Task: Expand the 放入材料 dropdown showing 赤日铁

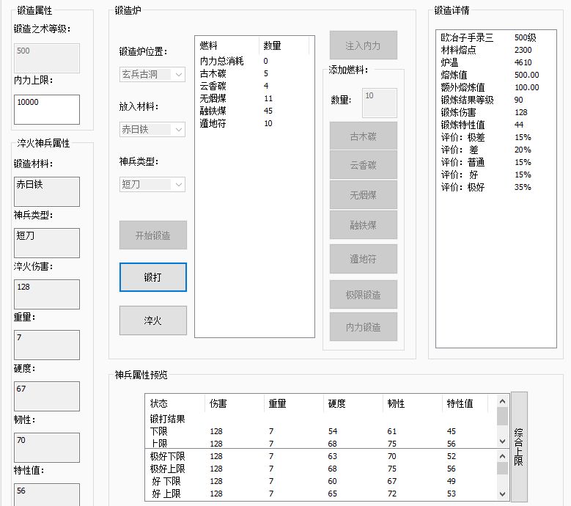Action: (x=152, y=129)
